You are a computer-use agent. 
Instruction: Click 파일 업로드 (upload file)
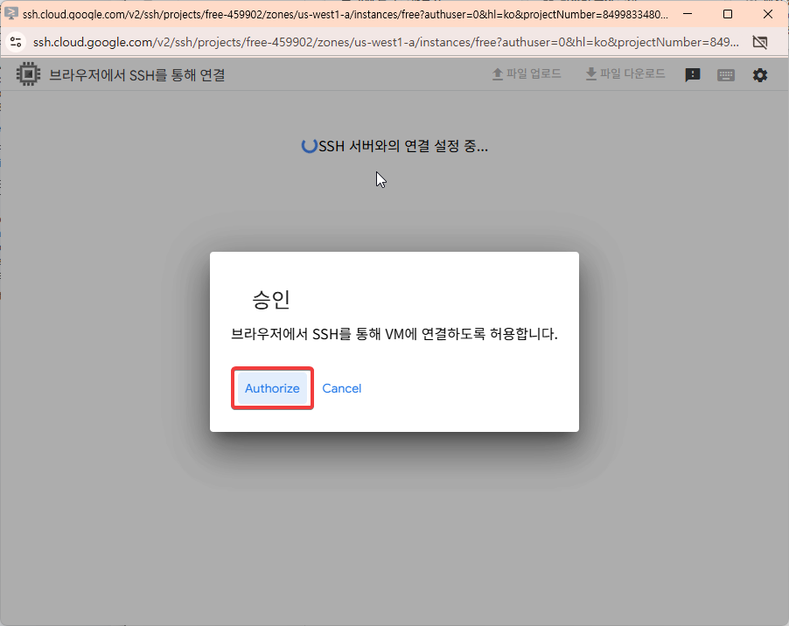pos(527,74)
